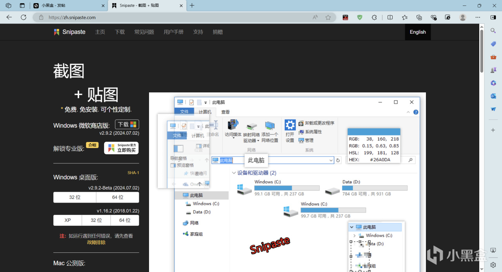
Task: Open Edge workspaces icon
Action: click(8, 5)
